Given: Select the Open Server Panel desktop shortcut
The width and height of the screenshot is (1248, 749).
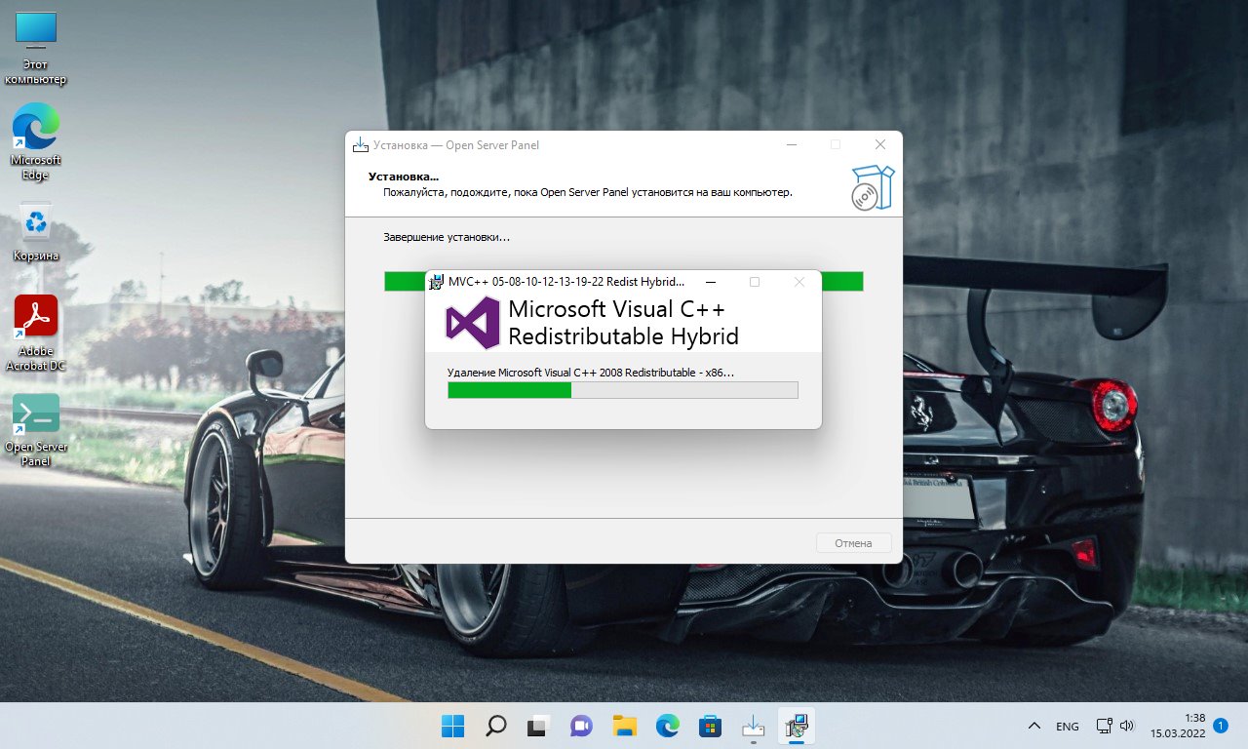Looking at the screenshot, I should [36, 429].
